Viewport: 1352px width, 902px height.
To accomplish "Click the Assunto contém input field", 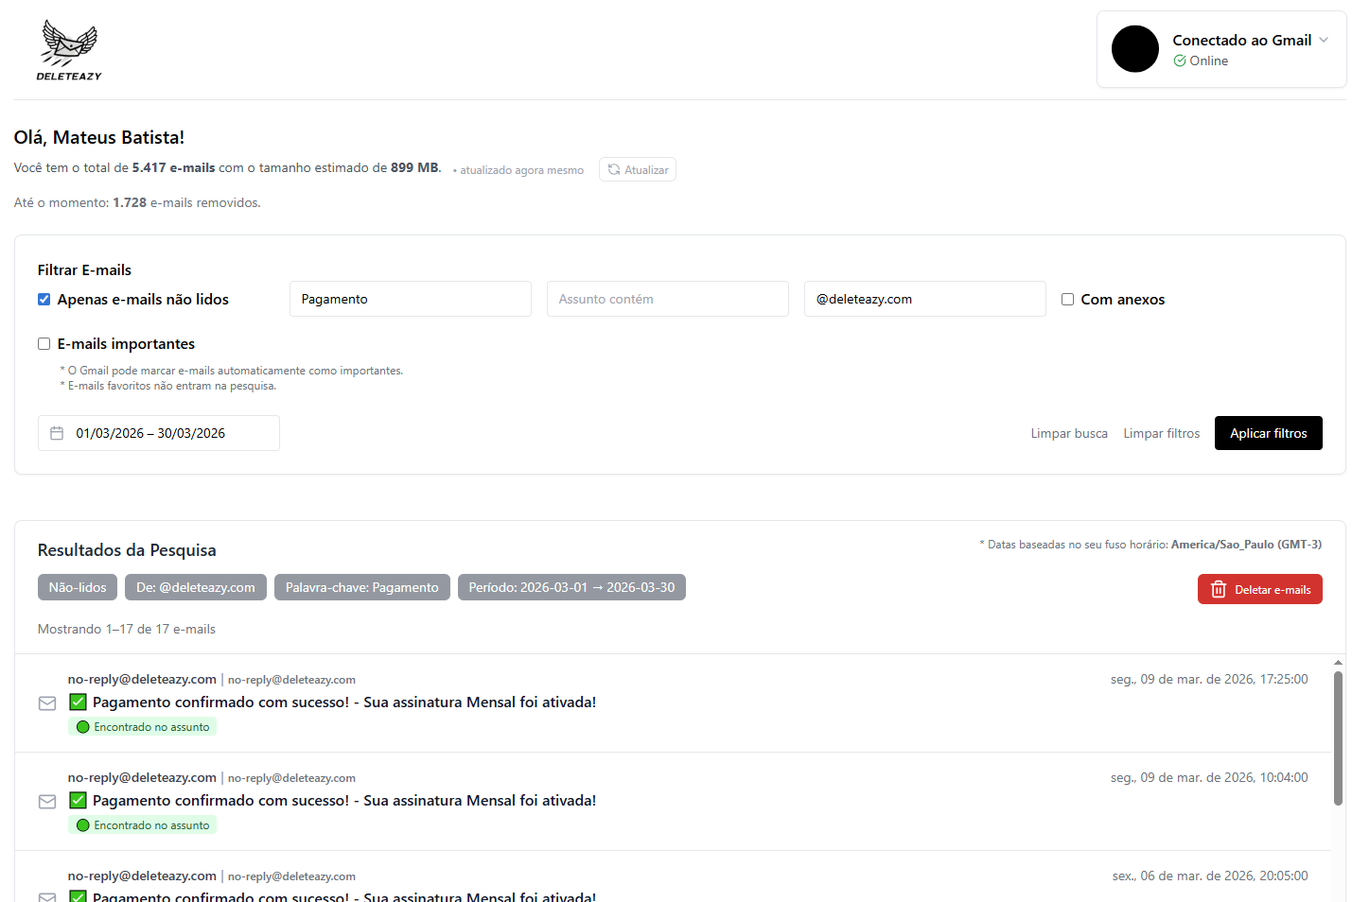I will [x=667, y=299].
